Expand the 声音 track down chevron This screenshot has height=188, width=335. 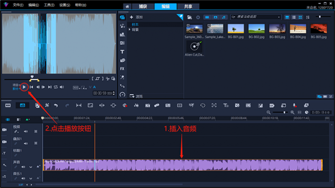[x=31, y=167]
